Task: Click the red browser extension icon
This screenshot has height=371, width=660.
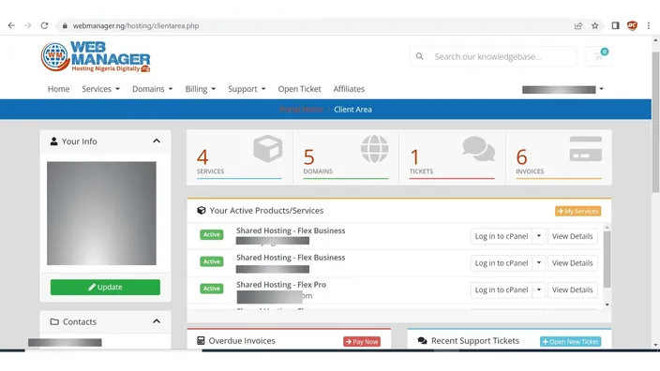Action: pos(632,25)
